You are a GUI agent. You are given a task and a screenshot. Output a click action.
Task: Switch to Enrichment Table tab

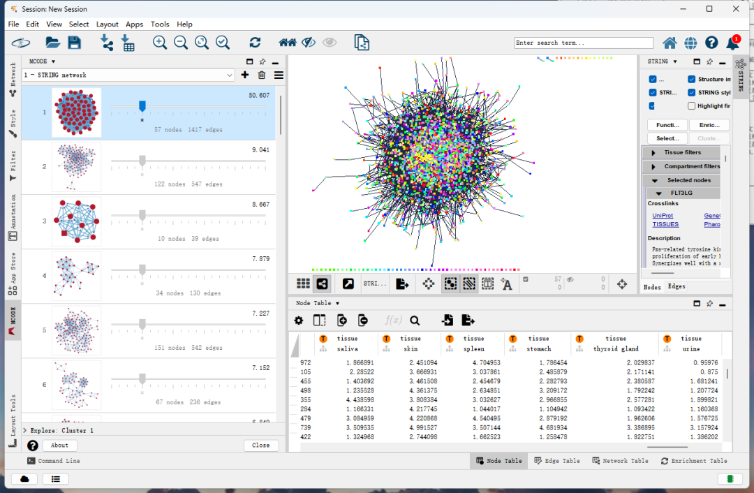point(693,461)
